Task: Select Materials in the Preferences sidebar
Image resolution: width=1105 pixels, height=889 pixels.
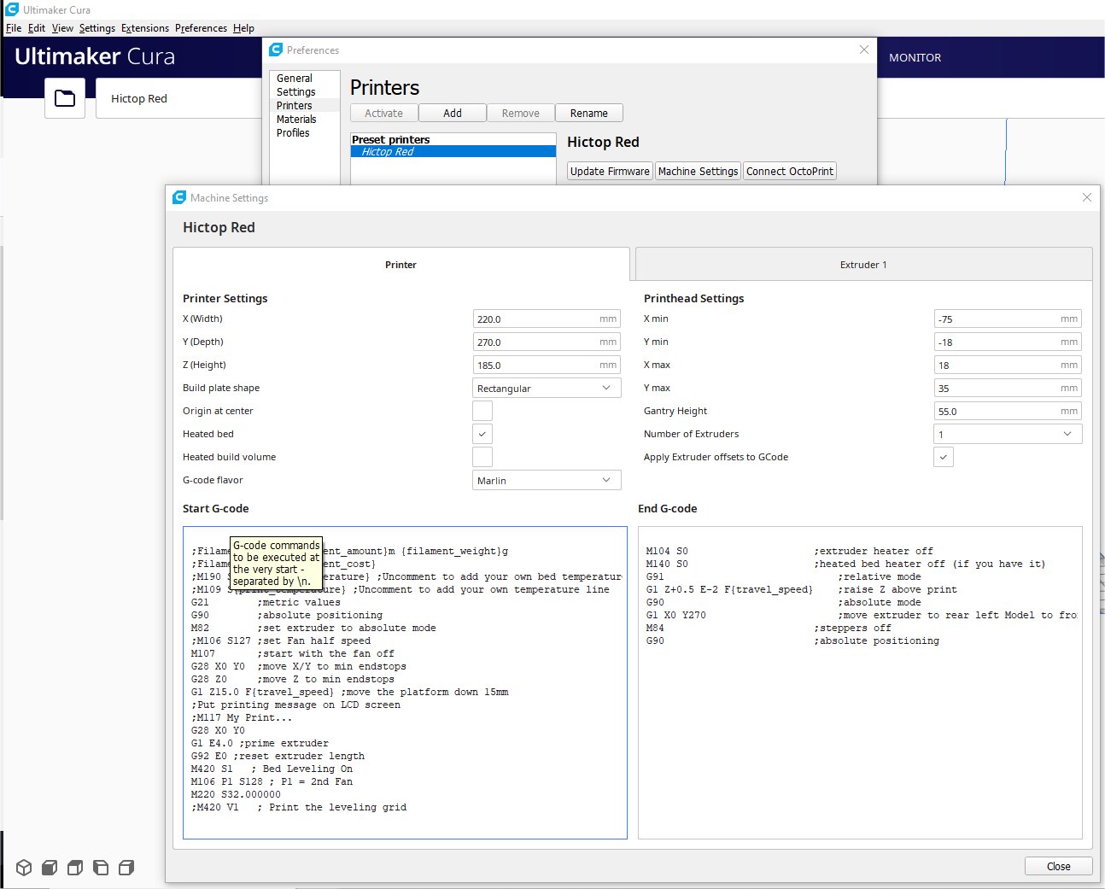Action: coord(296,120)
